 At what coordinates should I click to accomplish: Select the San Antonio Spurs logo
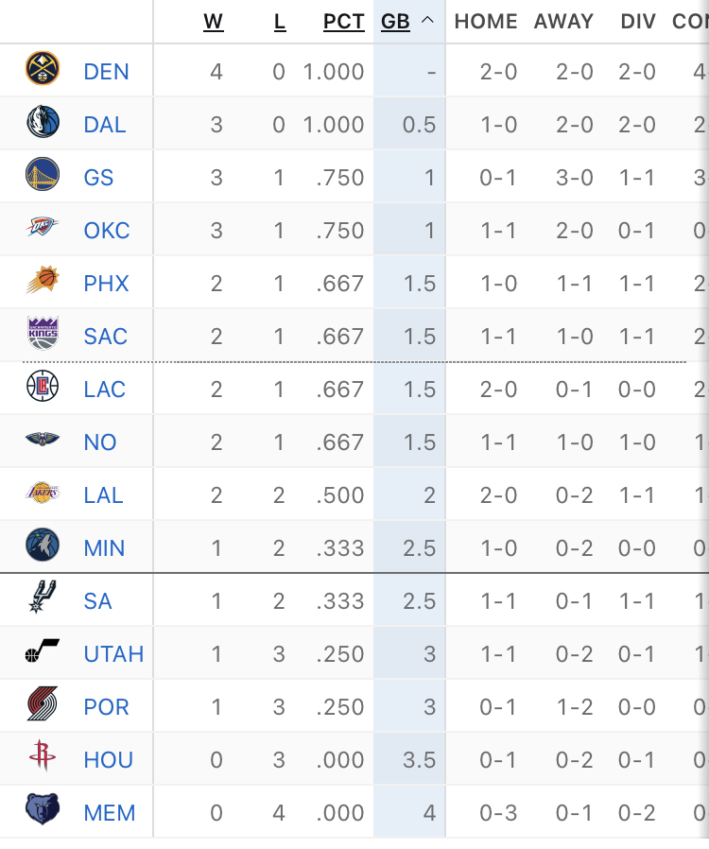43,597
